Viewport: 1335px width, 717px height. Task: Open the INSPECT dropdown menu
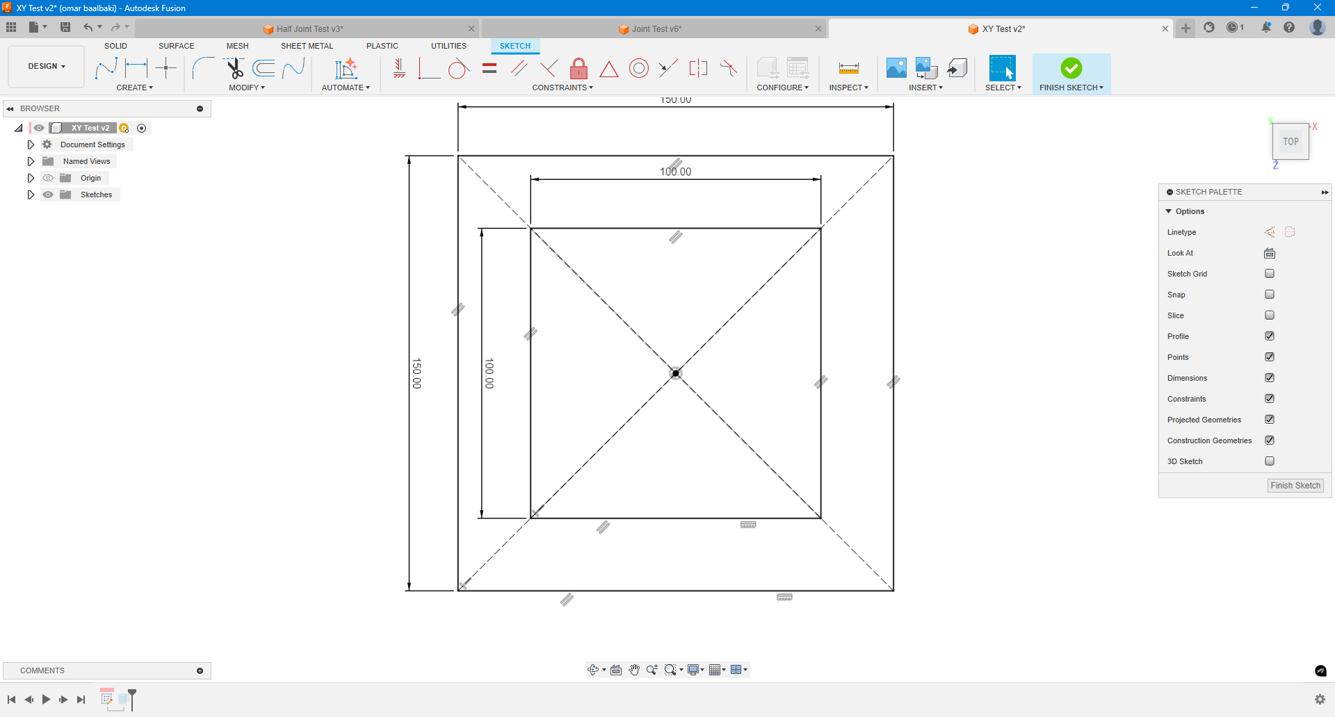coord(848,88)
